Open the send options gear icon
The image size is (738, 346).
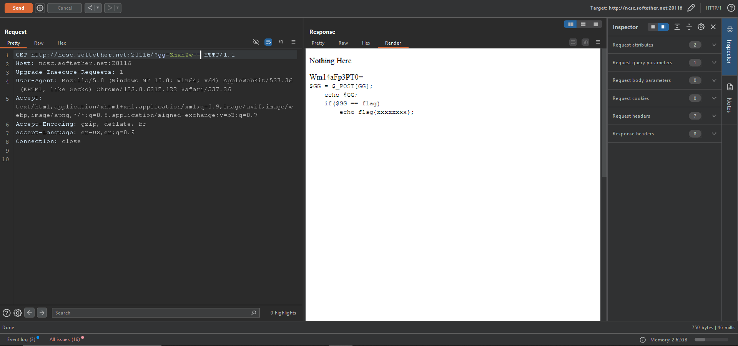(x=40, y=8)
